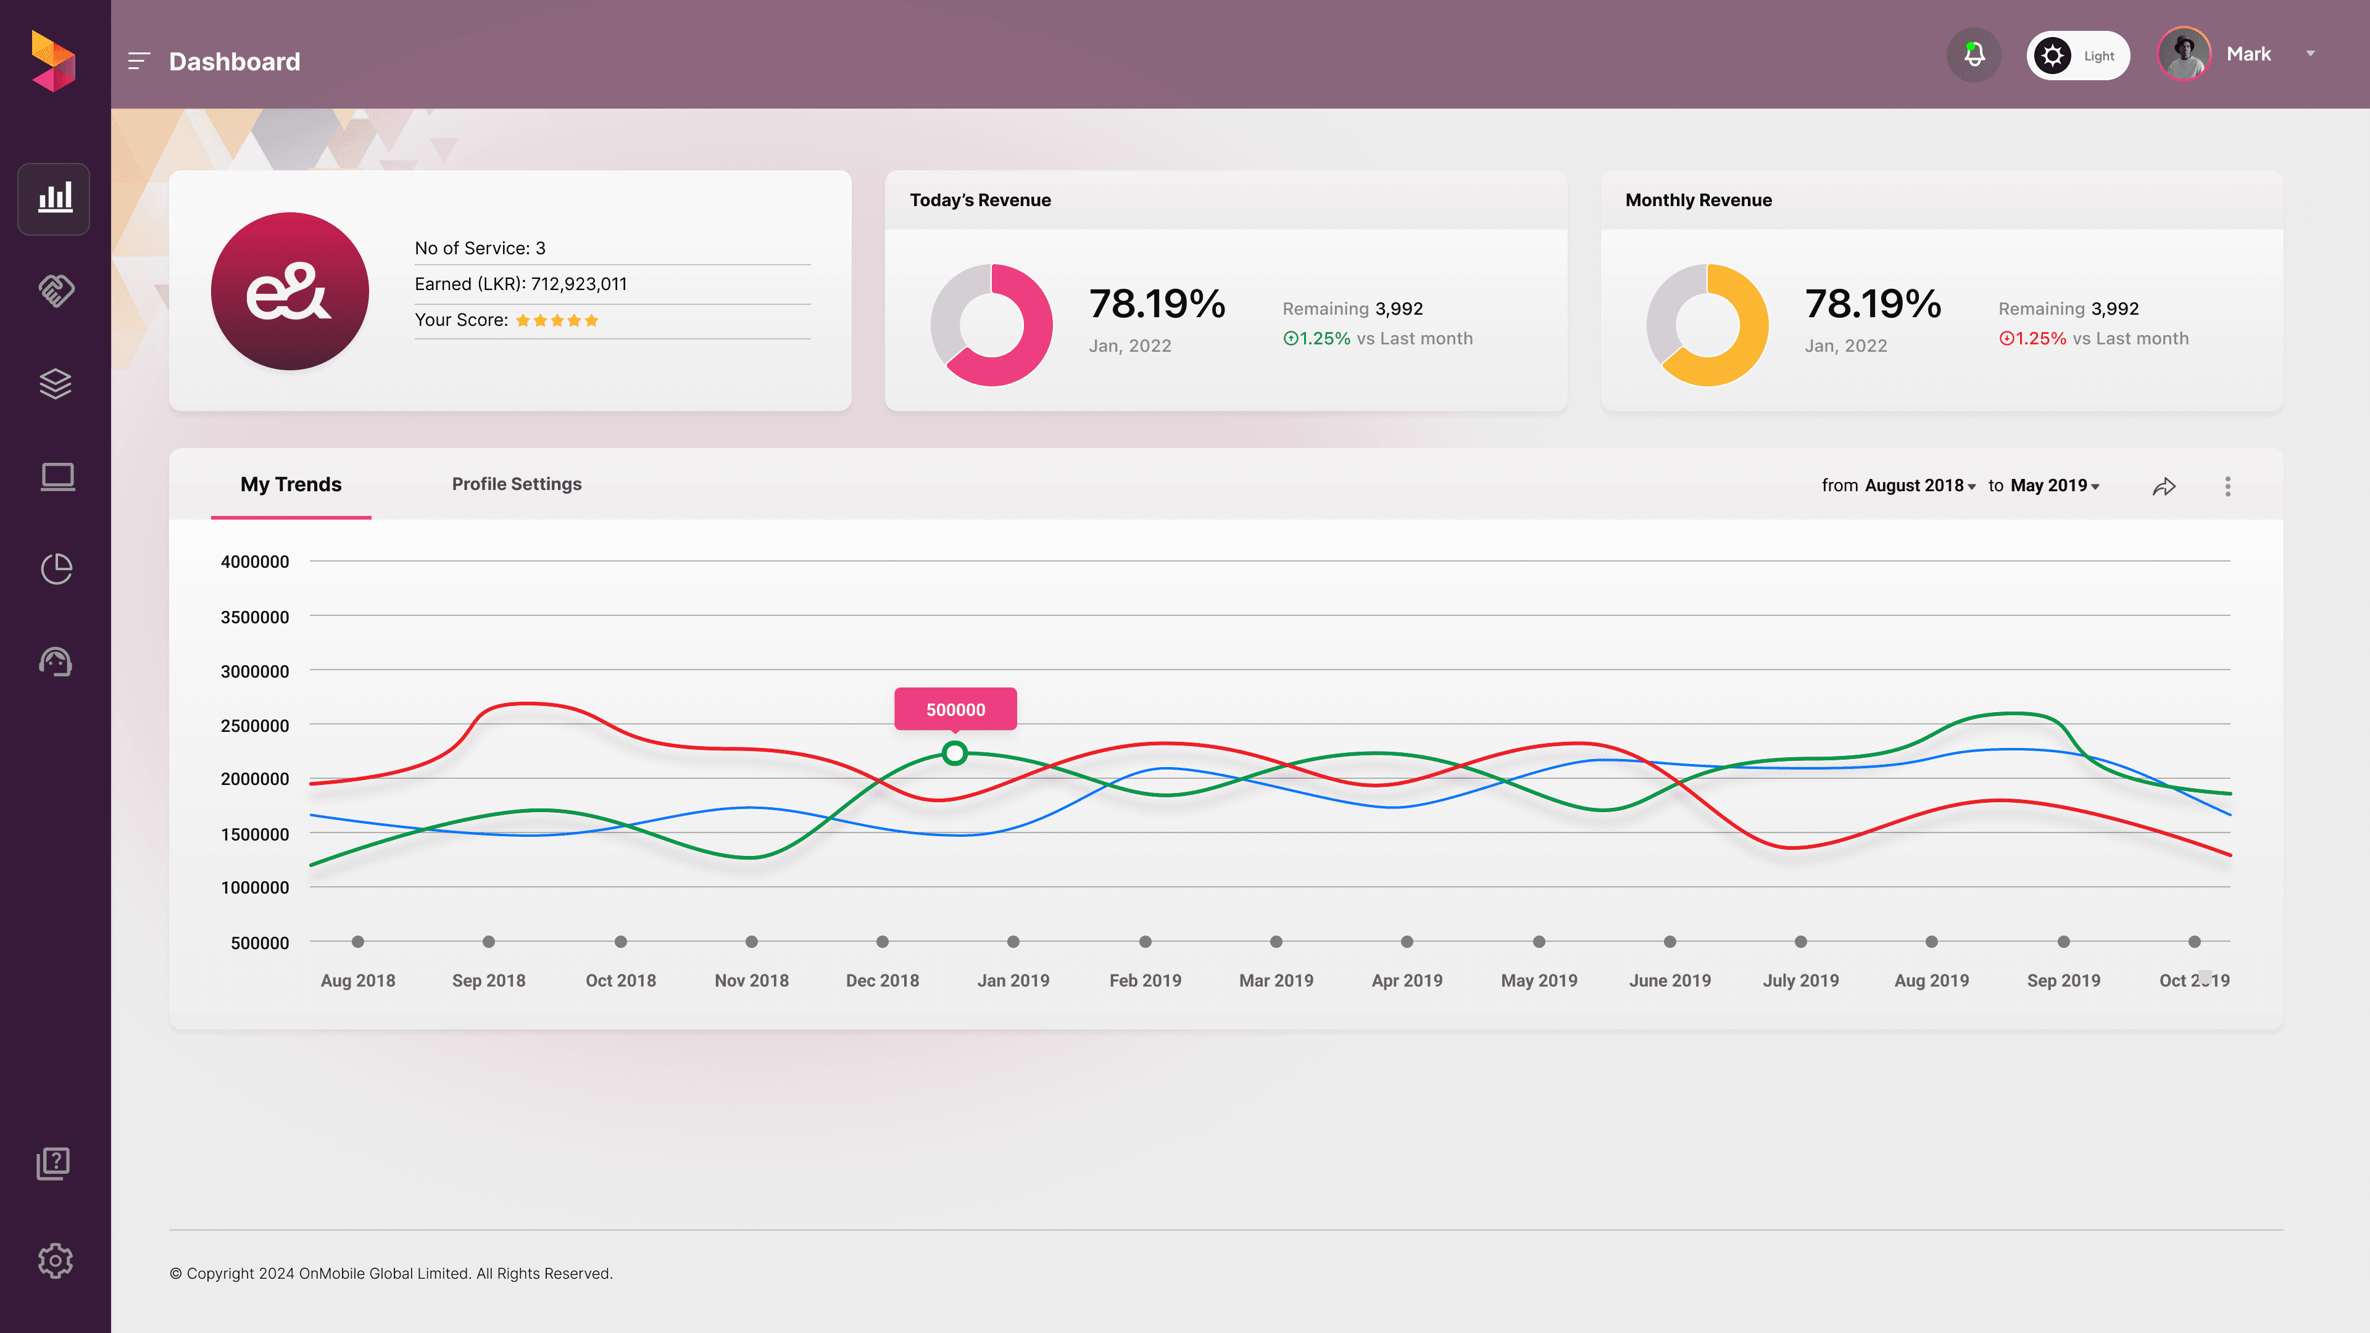Switch to the My Trends tab
Image resolution: width=2370 pixels, height=1333 pixels.
291,485
